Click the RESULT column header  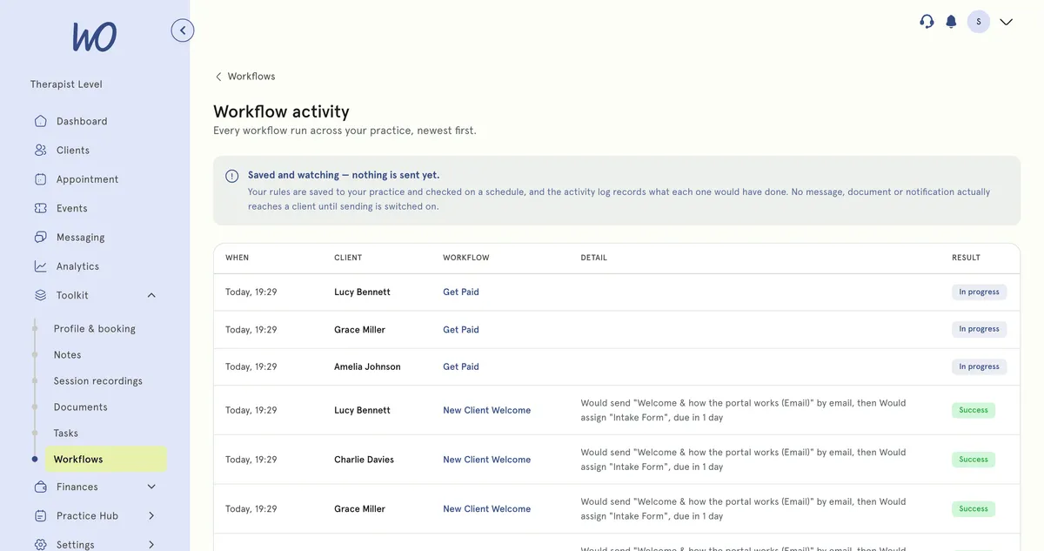pyautogui.click(x=966, y=258)
